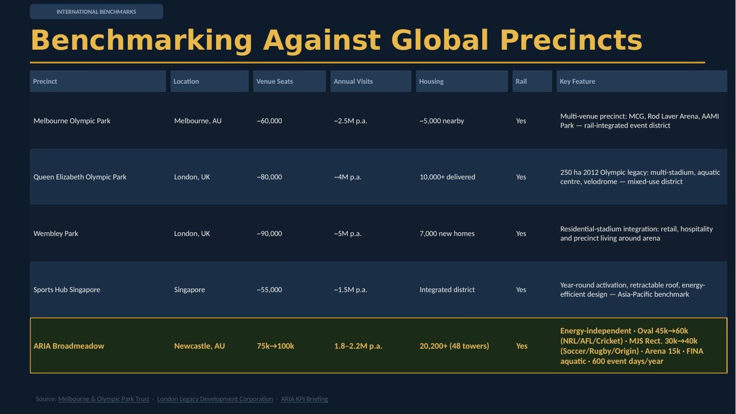Select the Housing column header

462,81
